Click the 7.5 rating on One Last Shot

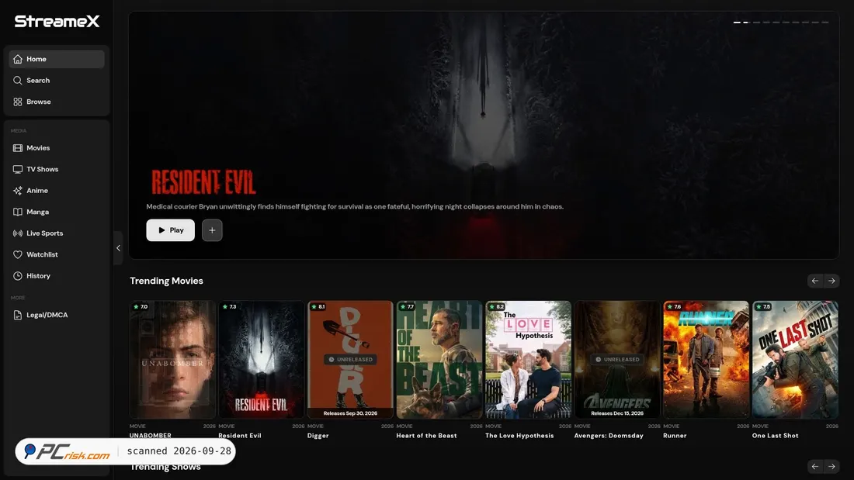click(763, 307)
